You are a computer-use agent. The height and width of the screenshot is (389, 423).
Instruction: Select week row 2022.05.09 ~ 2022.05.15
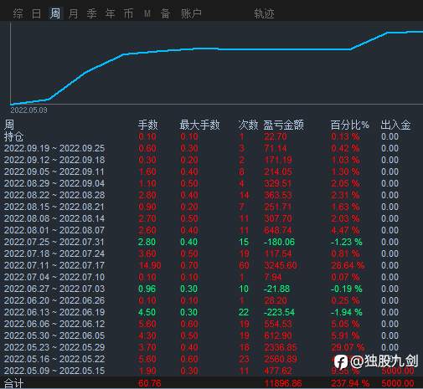[x=54, y=371]
